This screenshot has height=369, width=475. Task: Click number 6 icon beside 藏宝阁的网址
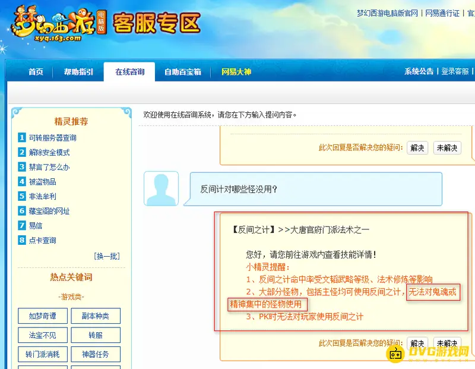click(22, 211)
